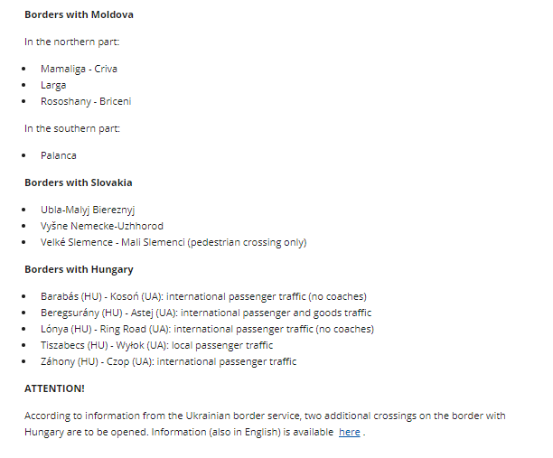Viewport: 553px width, 458px height.
Task: Click the 'Mamaliga - Criva' list entry
Action: [79, 69]
